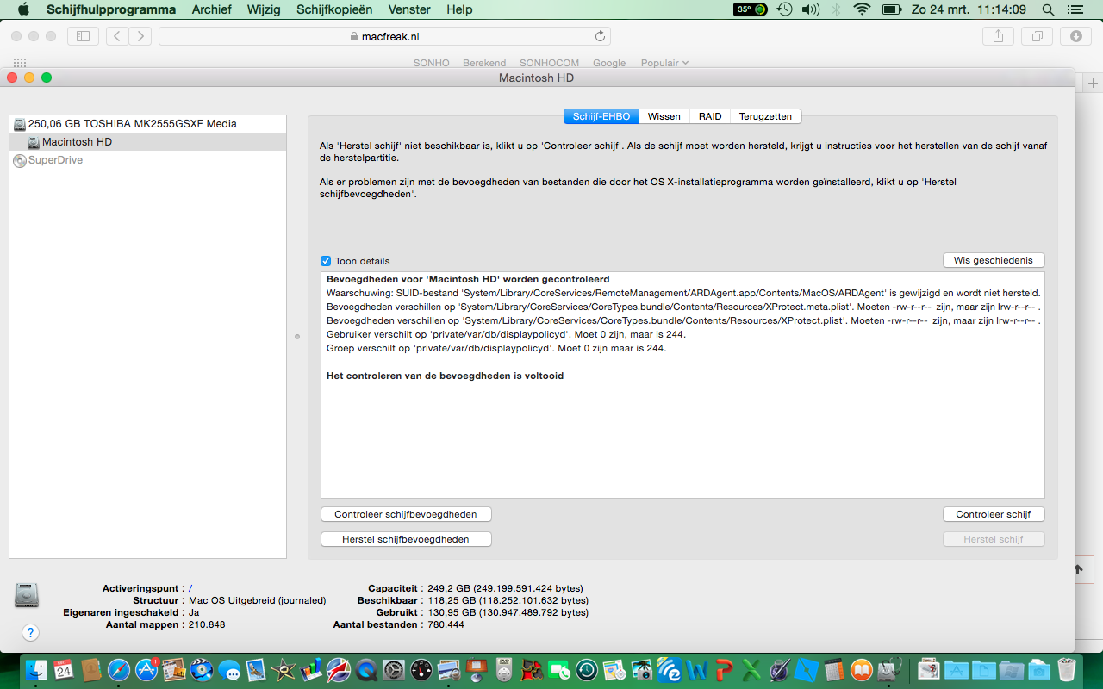Click the 35° temperature menu bar icon
Image resolution: width=1103 pixels, height=689 pixels.
tap(751, 9)
